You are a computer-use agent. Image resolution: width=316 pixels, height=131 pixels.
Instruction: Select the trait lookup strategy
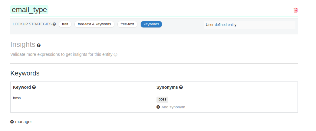pos(65,24)
